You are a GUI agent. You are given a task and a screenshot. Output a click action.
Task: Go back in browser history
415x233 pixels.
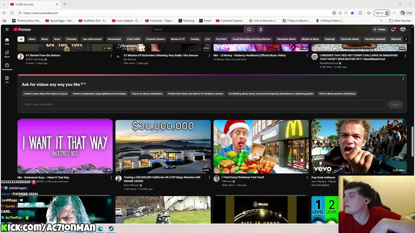[x=4, y=13]
